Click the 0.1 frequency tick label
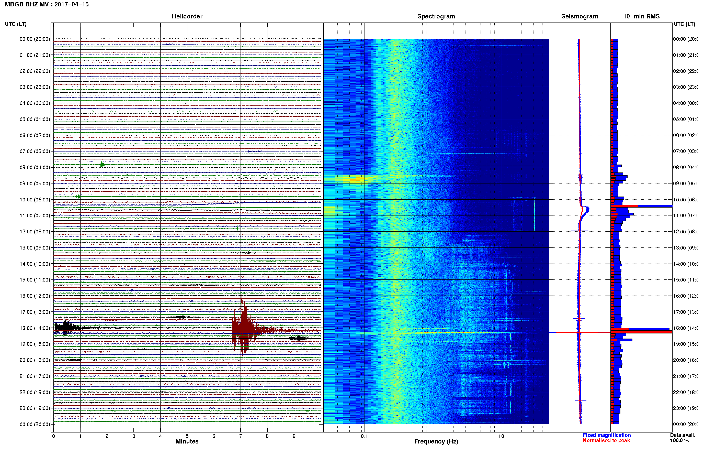This screenshot has width=727, height=455. (364, 436)
